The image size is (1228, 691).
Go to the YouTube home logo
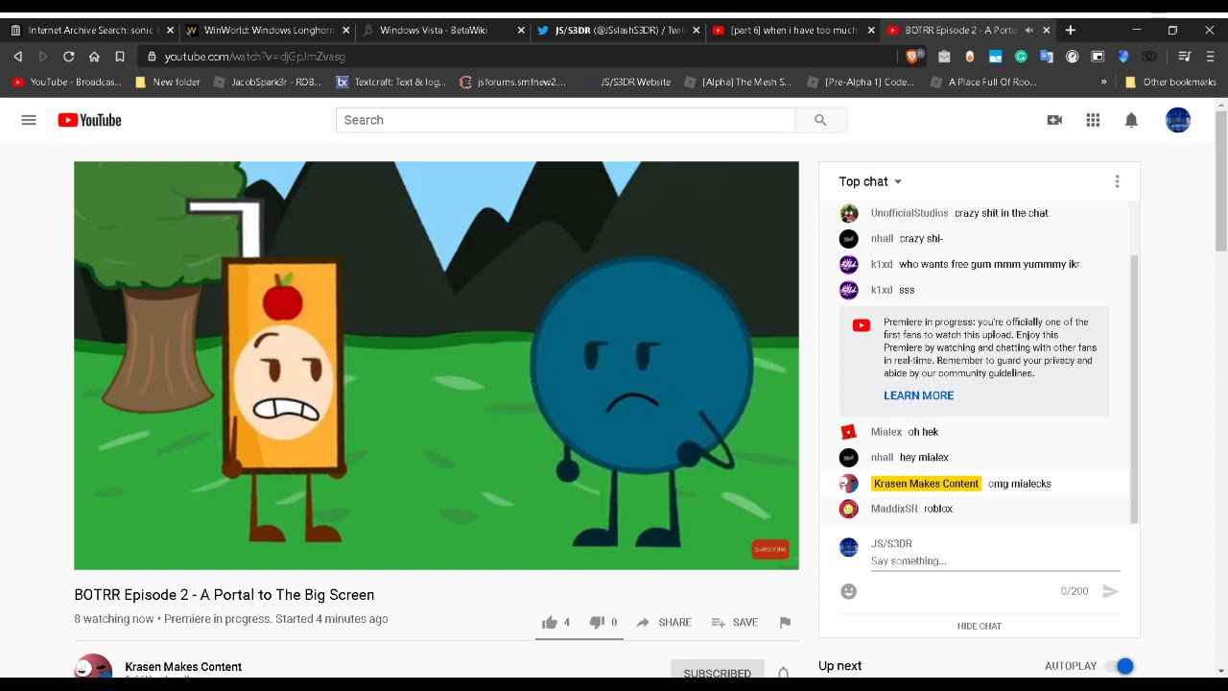coord(89,120)
